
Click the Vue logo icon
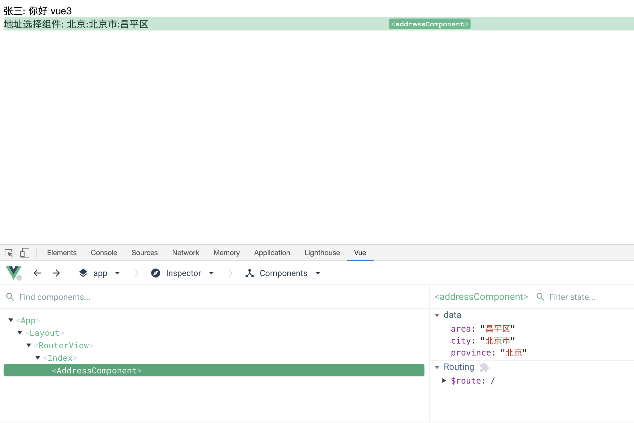[13, 273]
